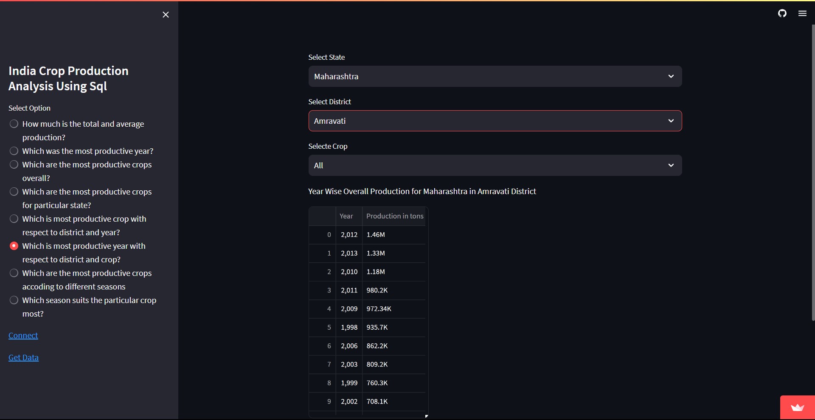The height and width of the screenshot is (420, 815).
Task: Select 'Which was the most productive year?' option
Action: [14, 151]
